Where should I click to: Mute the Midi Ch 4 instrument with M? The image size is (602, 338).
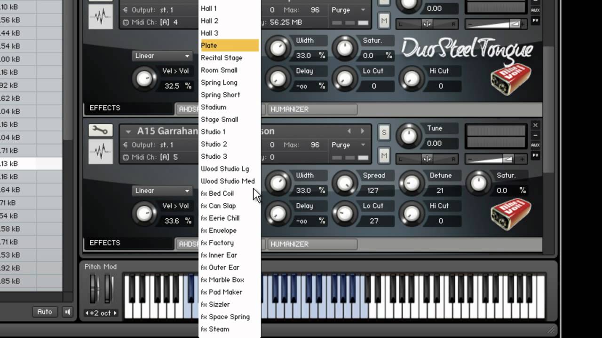click(384, 20)
